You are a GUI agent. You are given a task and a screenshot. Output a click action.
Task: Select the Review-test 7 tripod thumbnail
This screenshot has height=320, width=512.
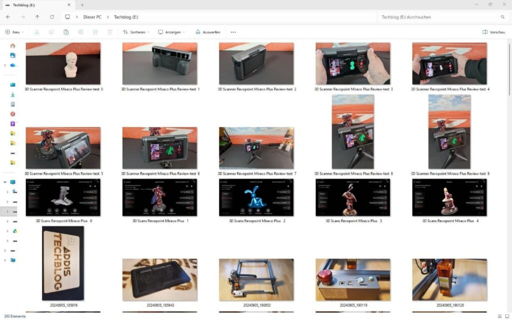point(256,148)
